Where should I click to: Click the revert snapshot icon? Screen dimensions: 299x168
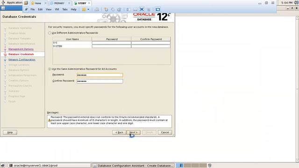click(113, 9)
